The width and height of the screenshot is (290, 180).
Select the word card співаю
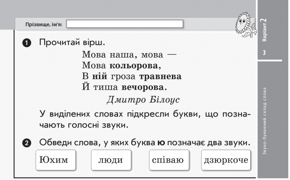169,160
